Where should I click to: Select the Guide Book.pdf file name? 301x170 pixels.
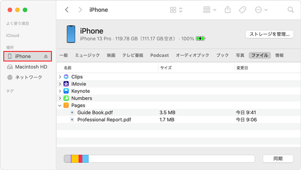click(x=95, y=112)
